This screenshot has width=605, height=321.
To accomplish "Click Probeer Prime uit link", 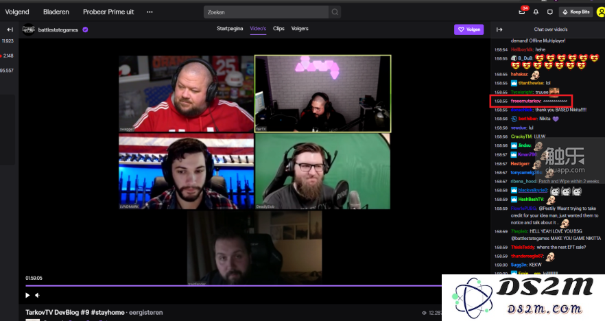I will [108, 12].
